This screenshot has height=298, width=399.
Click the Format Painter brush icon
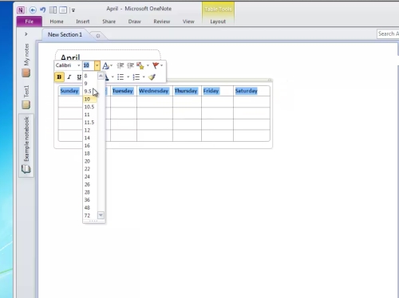[152, 77]
